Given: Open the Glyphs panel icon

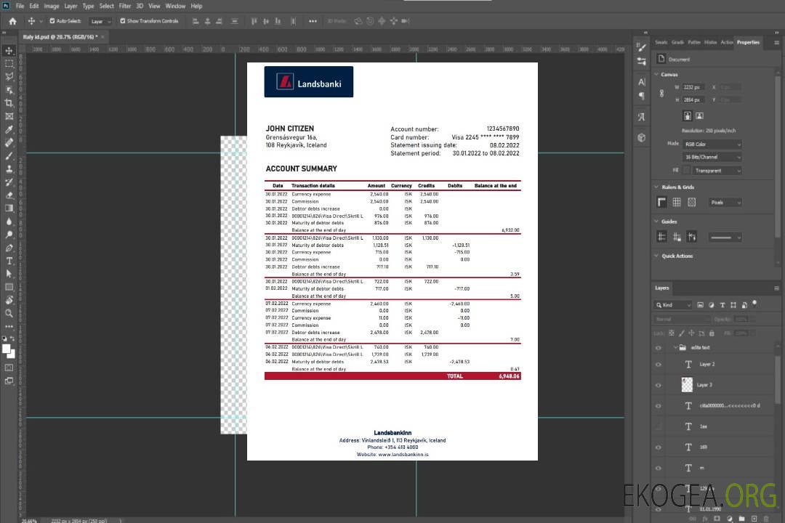Looking at the screenshot, I should (x=642, y=117).
